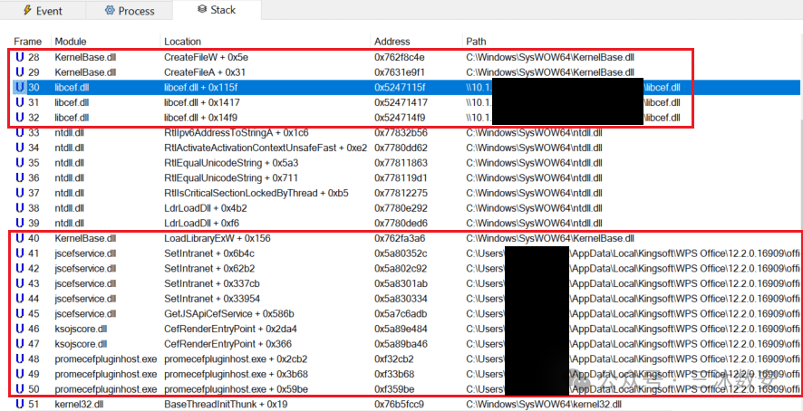Click the user-mode icon of frame 50
803x411 pixels.
tap(20, 389)
